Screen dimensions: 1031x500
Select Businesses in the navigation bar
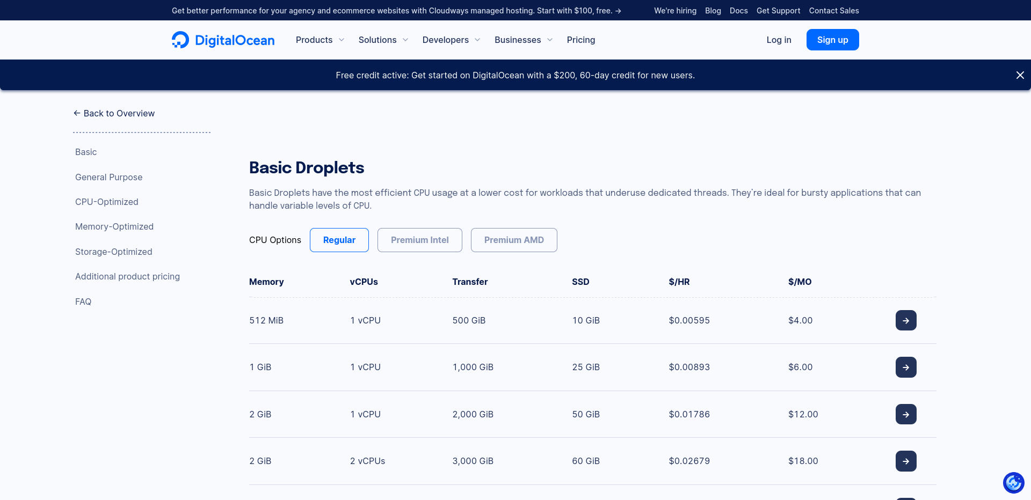(522, 40)
